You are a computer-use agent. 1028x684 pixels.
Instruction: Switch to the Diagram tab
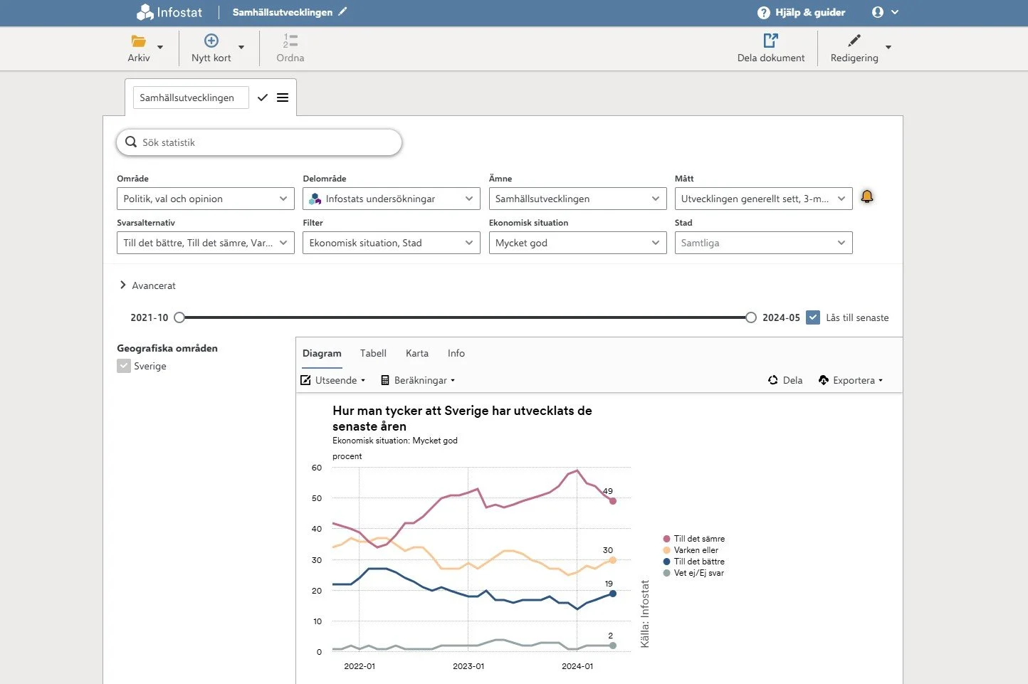tap(322, 353)
